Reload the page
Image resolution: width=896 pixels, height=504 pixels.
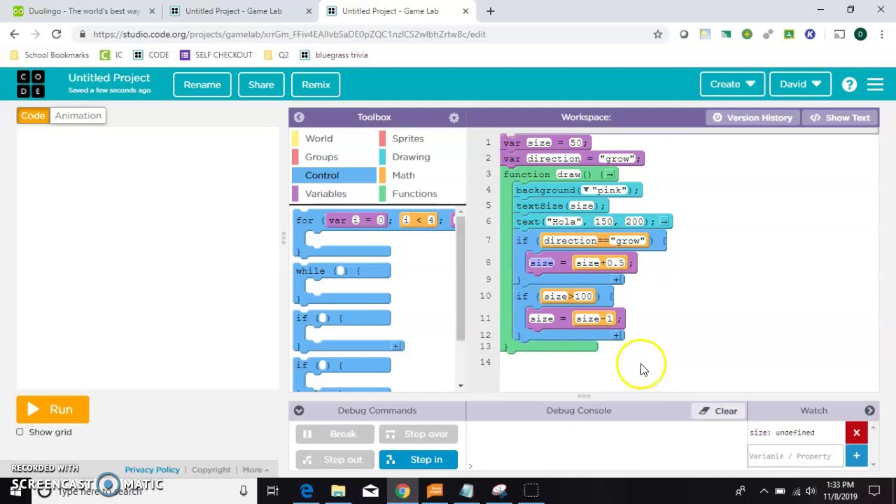coord(56,34)
